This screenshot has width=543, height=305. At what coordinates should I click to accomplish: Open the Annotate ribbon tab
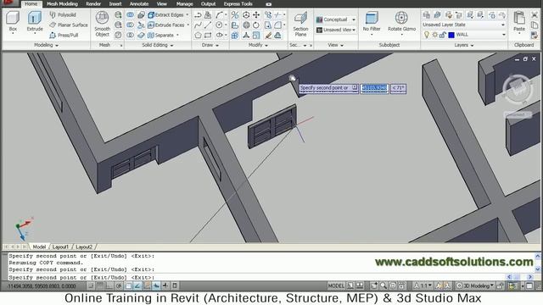tap(139, 3)
